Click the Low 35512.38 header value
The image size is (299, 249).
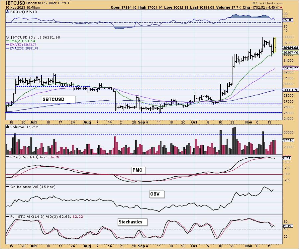point(176,7)
